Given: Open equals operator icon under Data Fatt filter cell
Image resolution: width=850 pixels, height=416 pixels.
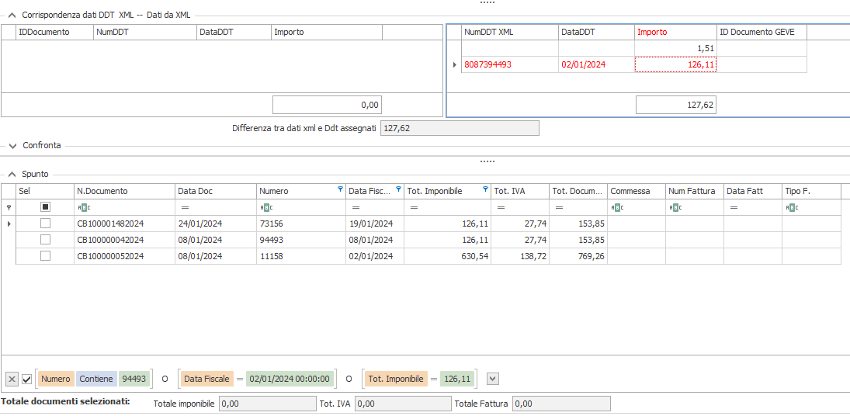Looking at the screenshot, I should pos(734,207).
